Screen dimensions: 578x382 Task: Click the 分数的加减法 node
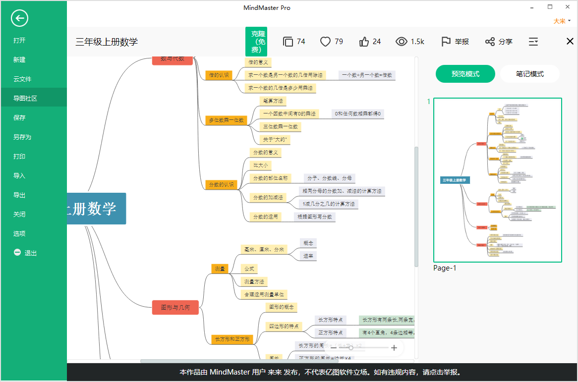268,198
